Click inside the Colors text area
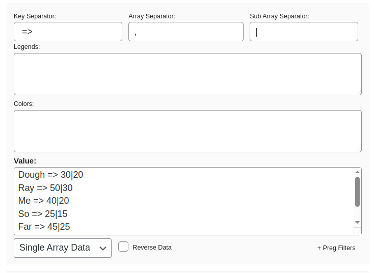Viewport: 374px width, 273px height. 188,131
